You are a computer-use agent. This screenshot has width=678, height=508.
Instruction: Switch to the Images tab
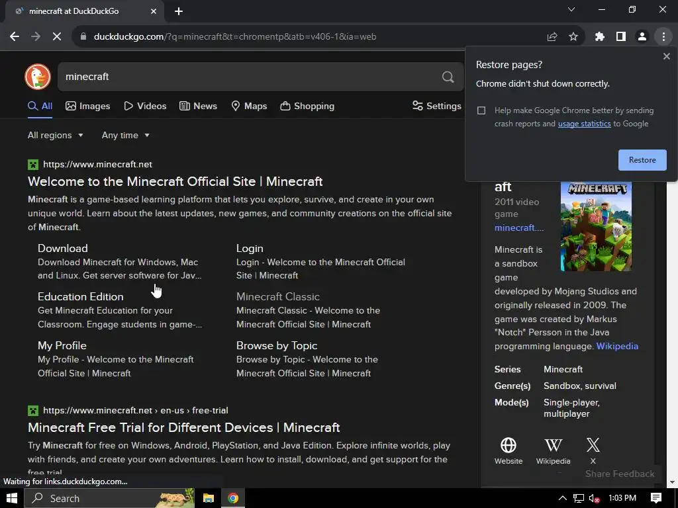[88, 106]
